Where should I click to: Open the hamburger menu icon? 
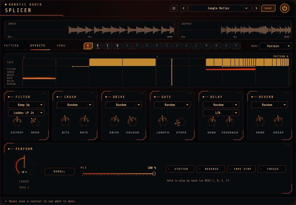pos(174,8)
